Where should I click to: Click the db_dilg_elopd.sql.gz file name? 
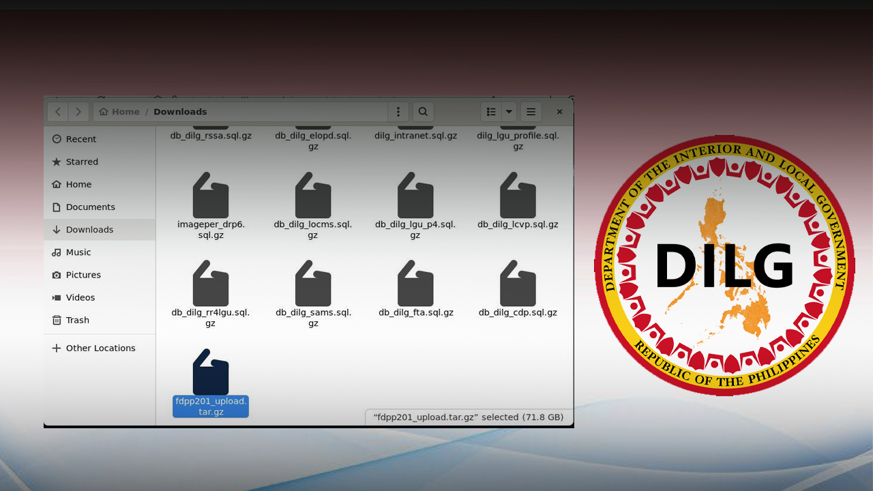[x=313, y=141]
